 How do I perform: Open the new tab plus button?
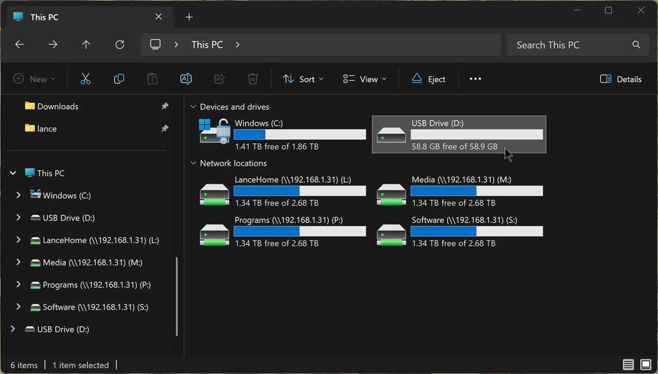click(189, 17)
